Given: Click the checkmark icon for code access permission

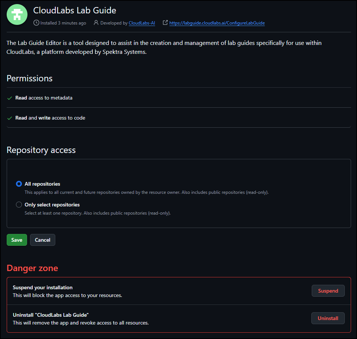Looking at the screenshot, I should pos(10,118).
